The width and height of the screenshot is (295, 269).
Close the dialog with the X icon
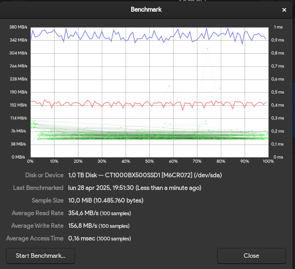click(284, 9)
